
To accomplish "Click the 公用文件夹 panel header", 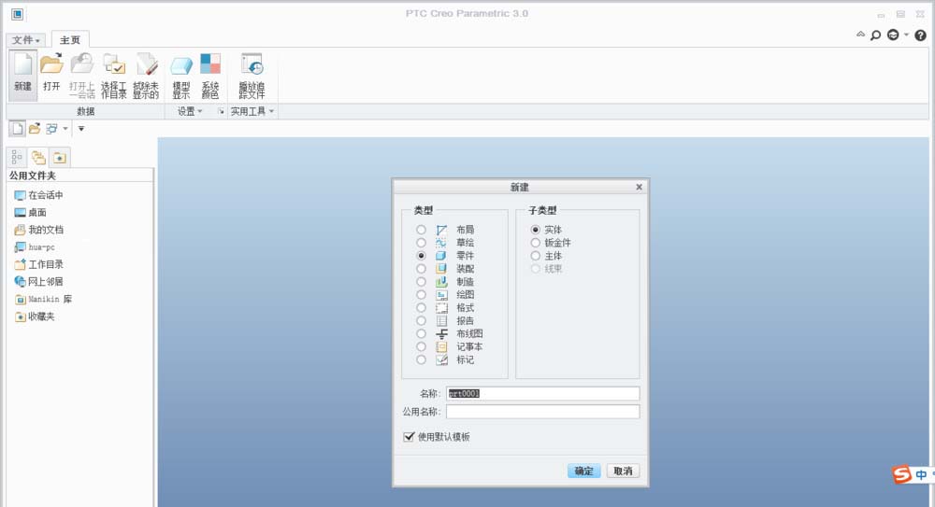I will pos(79,176).
